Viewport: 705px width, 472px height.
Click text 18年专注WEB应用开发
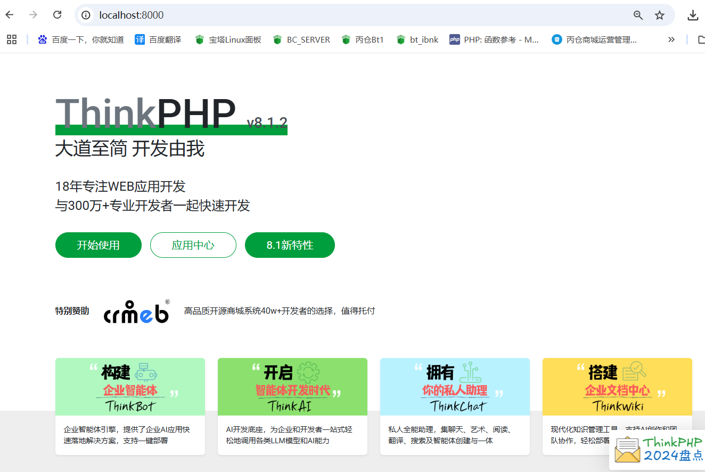[x=120, y=186]
